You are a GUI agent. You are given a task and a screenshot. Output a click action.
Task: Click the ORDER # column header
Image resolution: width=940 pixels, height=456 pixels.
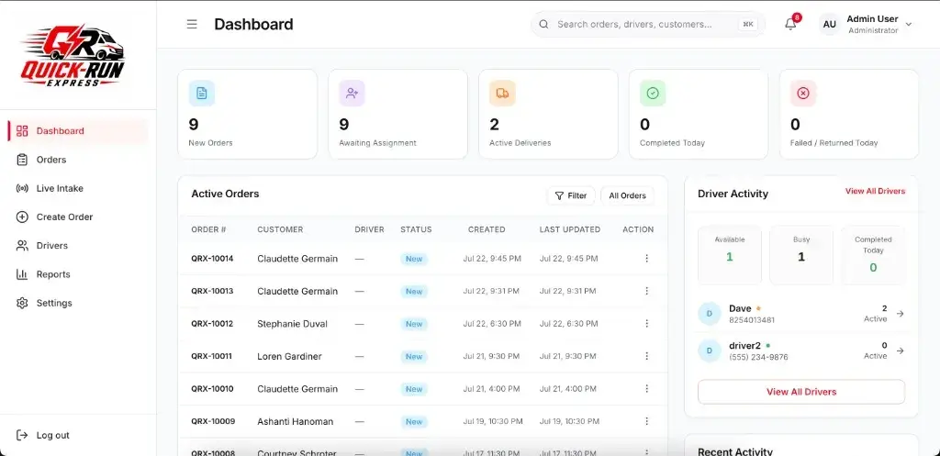point(208,229)
